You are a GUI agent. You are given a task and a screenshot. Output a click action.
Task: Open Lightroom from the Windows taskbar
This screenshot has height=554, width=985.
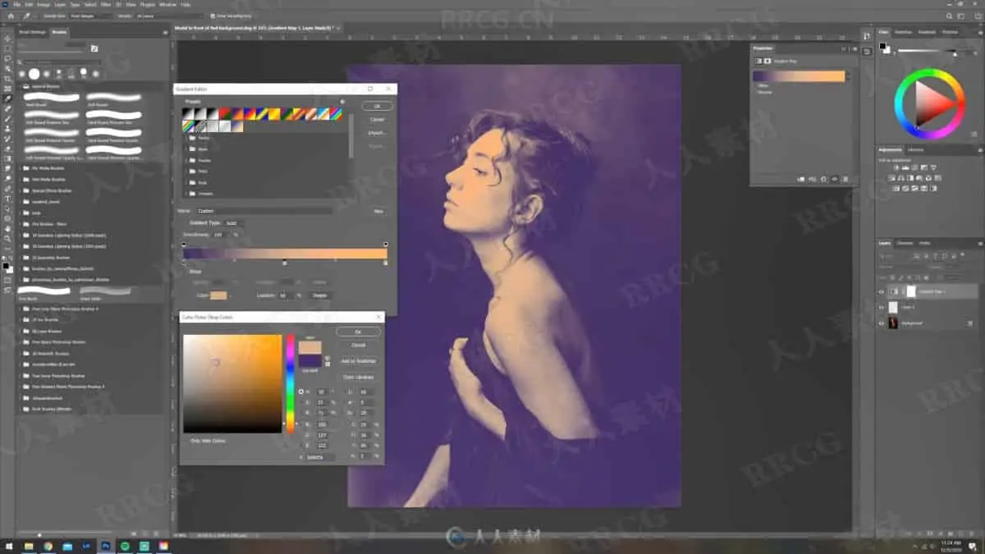tap(87, 546)
